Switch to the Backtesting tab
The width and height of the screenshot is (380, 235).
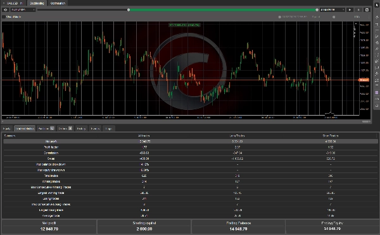tap(37, 3)
